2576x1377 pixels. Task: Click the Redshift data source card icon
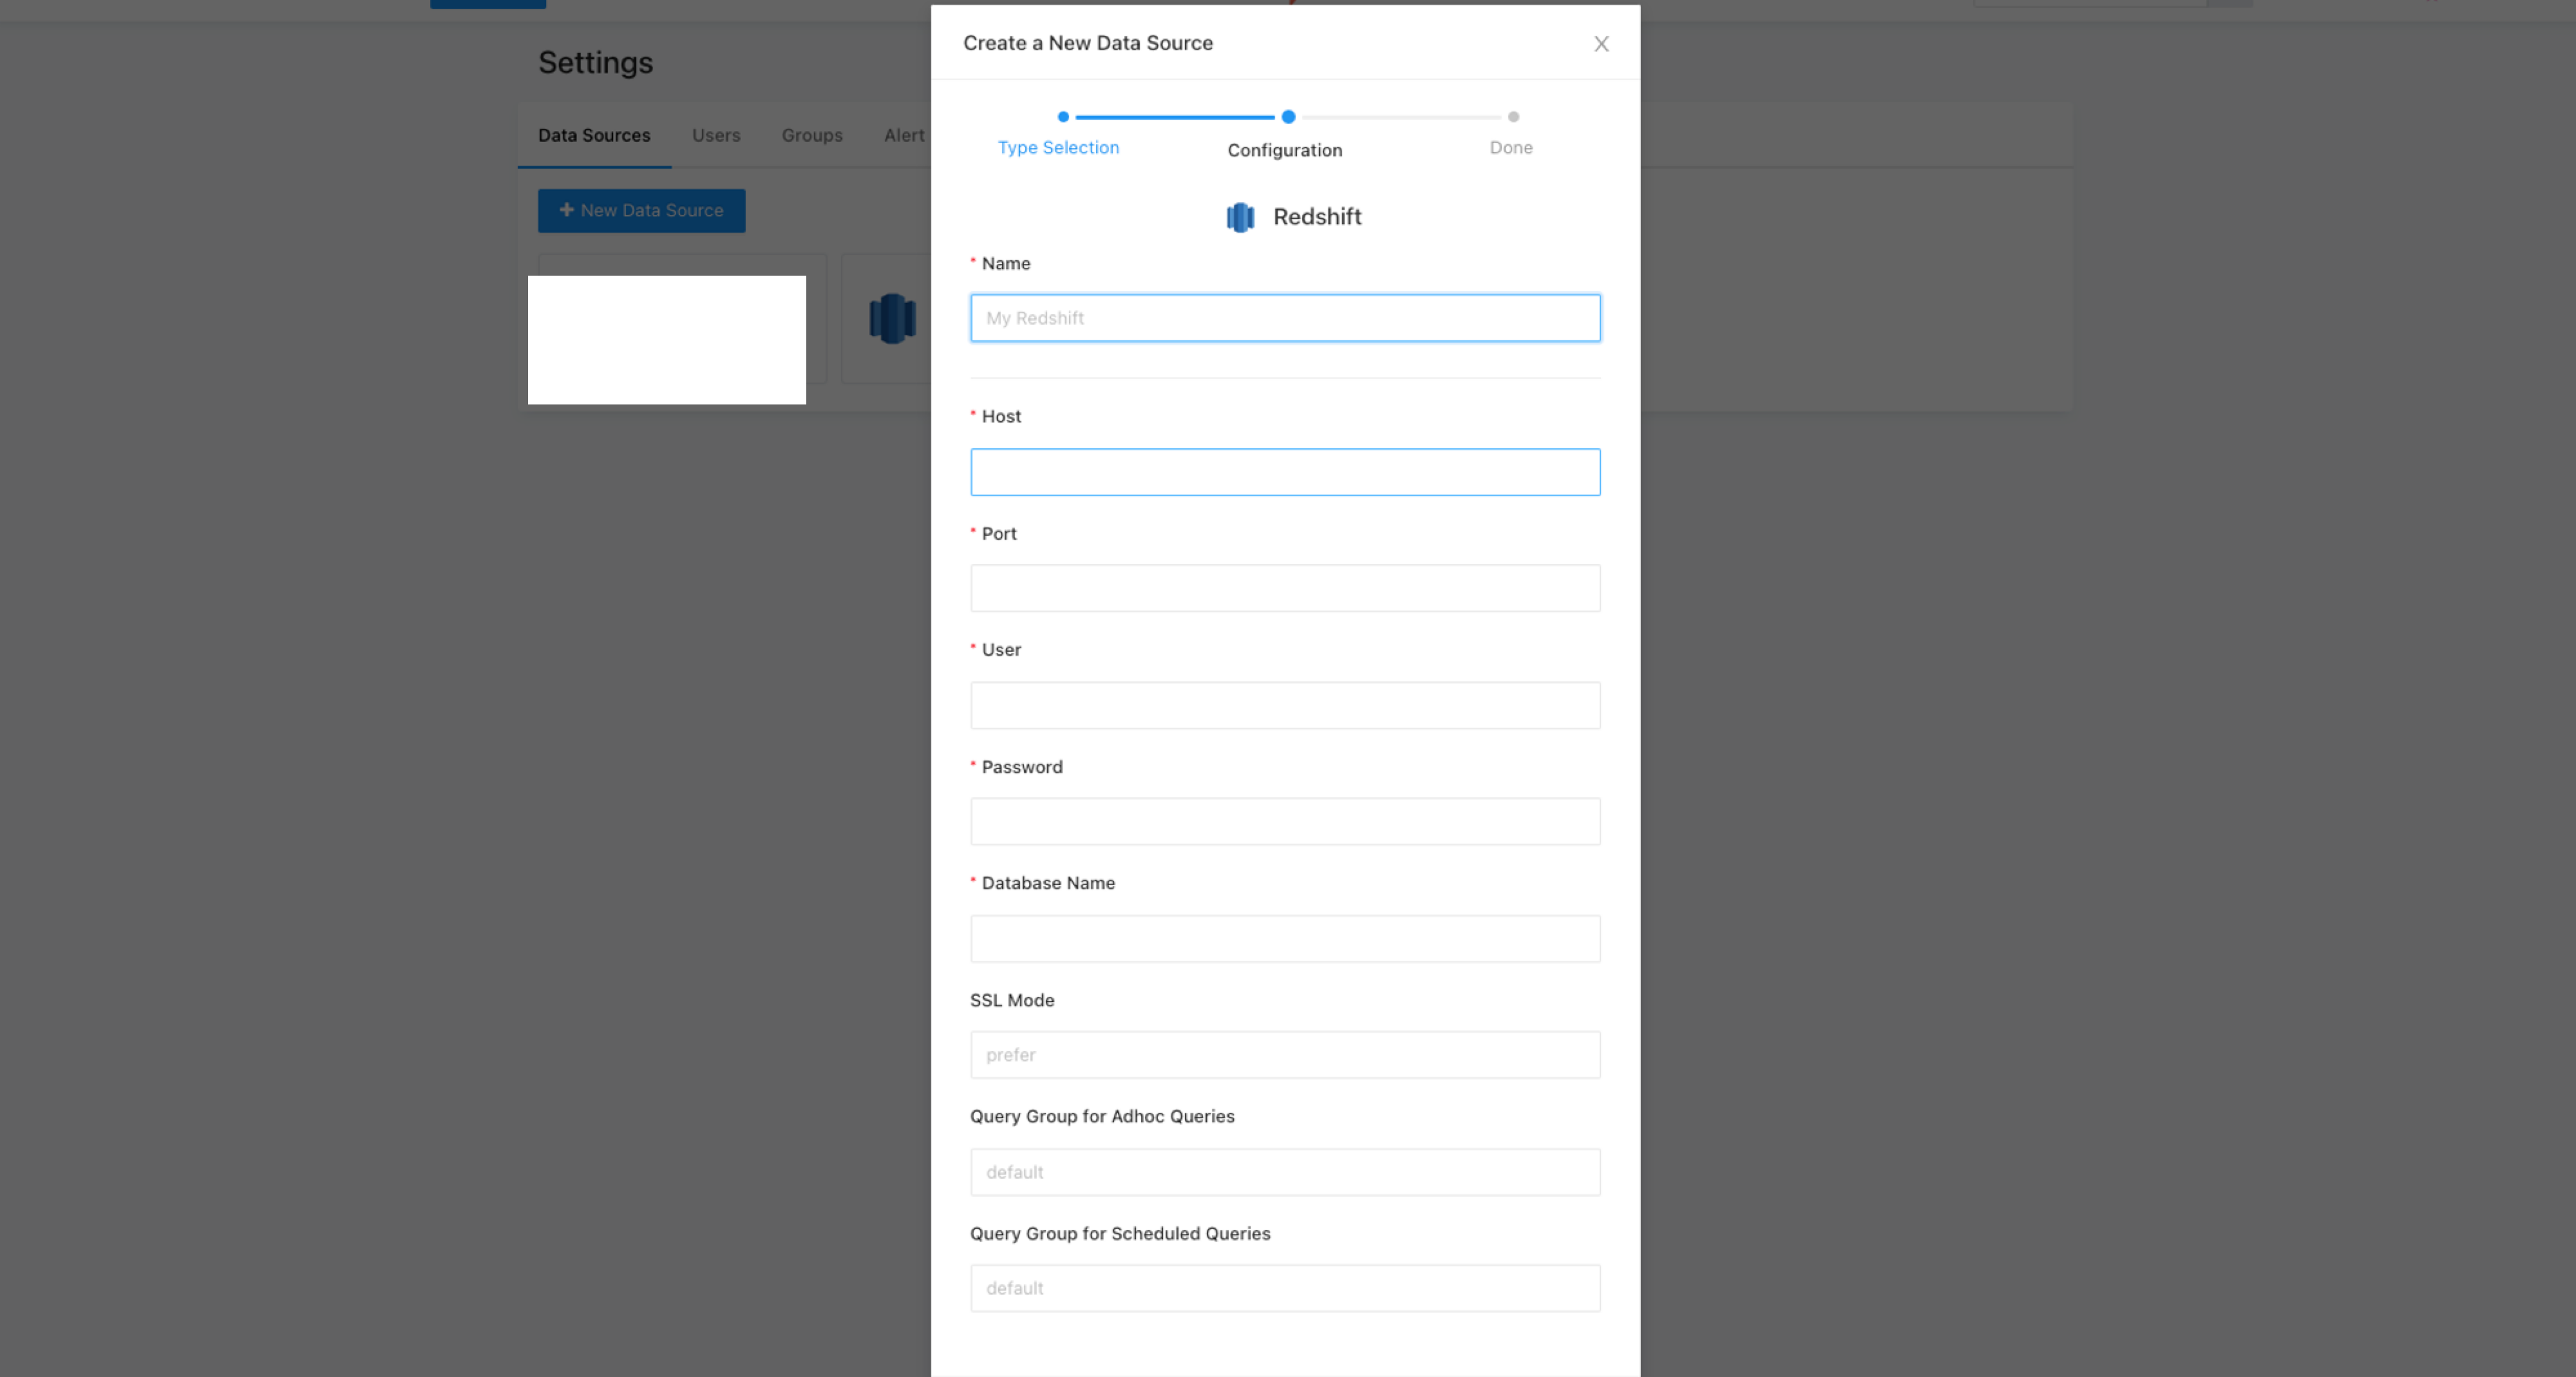pos(892,319)
